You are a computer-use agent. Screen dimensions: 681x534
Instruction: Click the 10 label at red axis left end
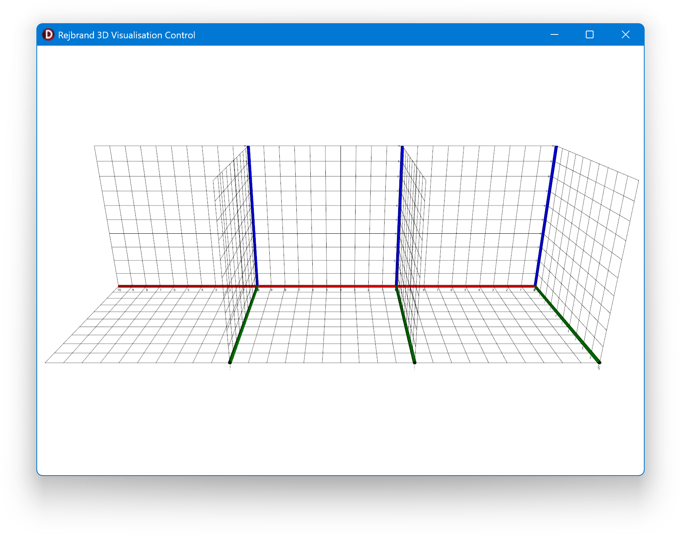coord(119,290)
